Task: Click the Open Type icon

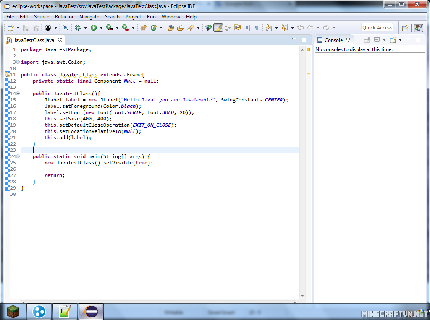Action: [170, 28]
